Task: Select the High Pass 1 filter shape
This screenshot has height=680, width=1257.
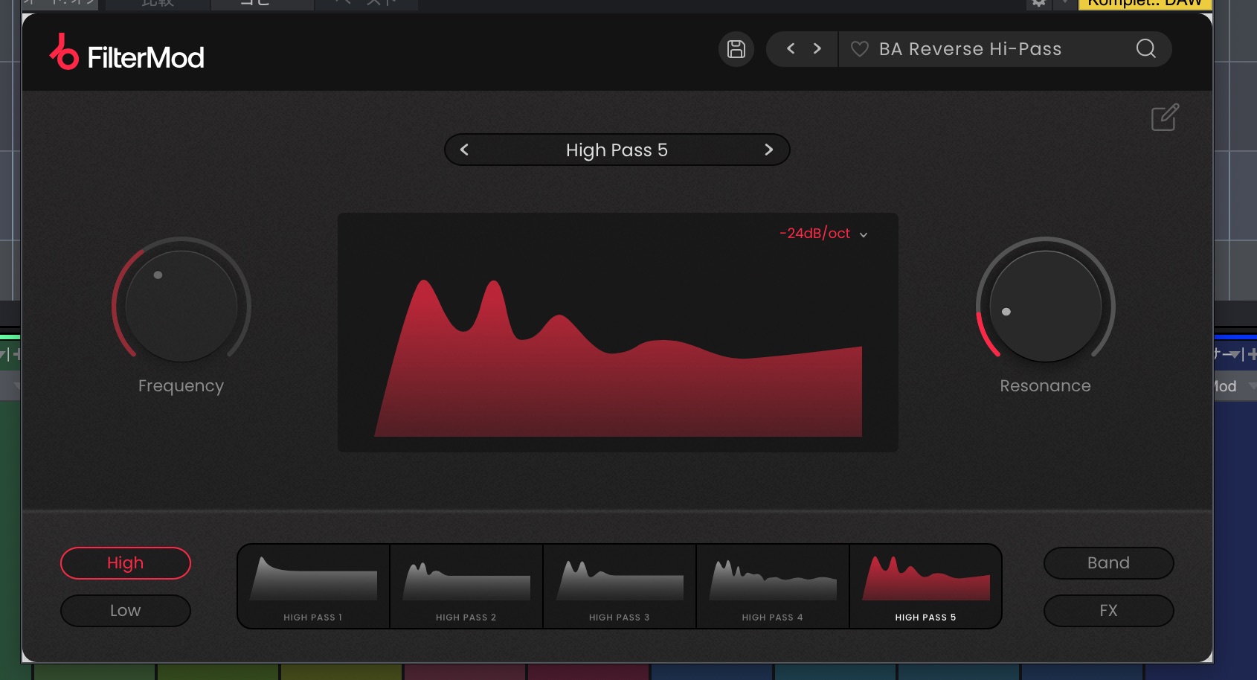Action: [313, 586]
